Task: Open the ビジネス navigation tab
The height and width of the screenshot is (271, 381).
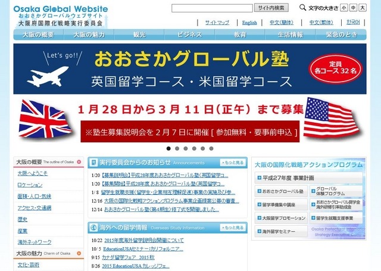Action: tap(189, 35)
